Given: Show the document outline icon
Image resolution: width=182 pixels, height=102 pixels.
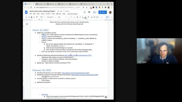Looking at the screenshot, I should click(x=27, y=24).
